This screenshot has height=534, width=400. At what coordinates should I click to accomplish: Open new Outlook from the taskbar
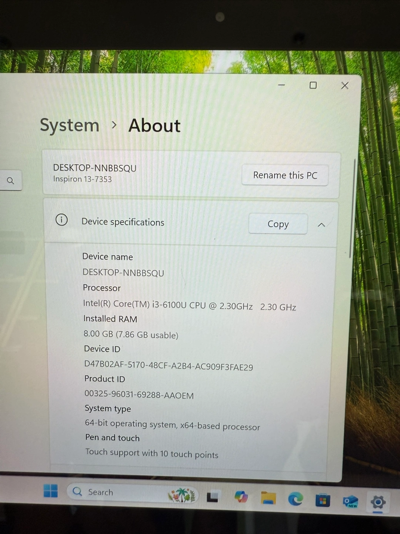tap(350, 502)
